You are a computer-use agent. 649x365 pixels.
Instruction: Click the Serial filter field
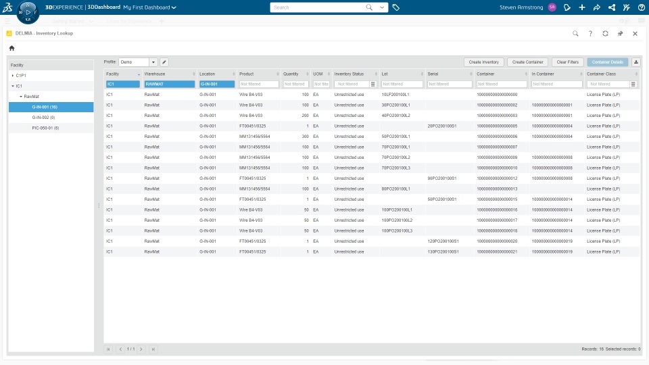(450, 84)
